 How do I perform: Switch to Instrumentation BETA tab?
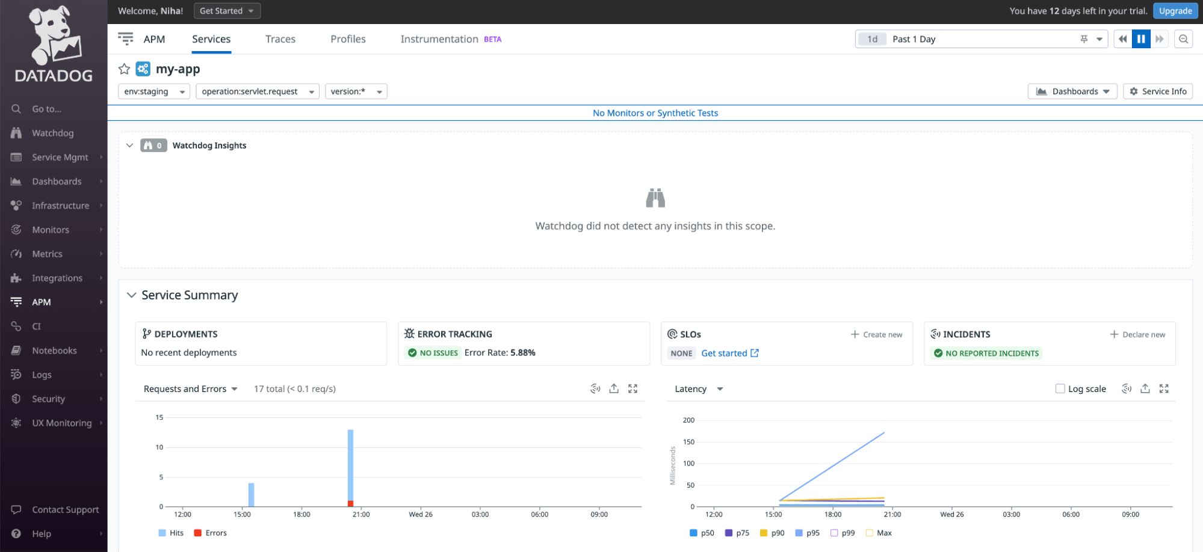click(x=451, y=39)
